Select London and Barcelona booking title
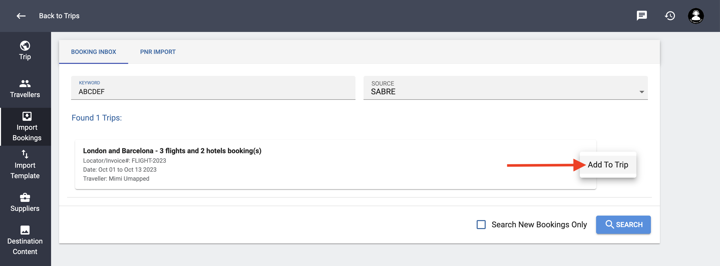 click(172, 151)
